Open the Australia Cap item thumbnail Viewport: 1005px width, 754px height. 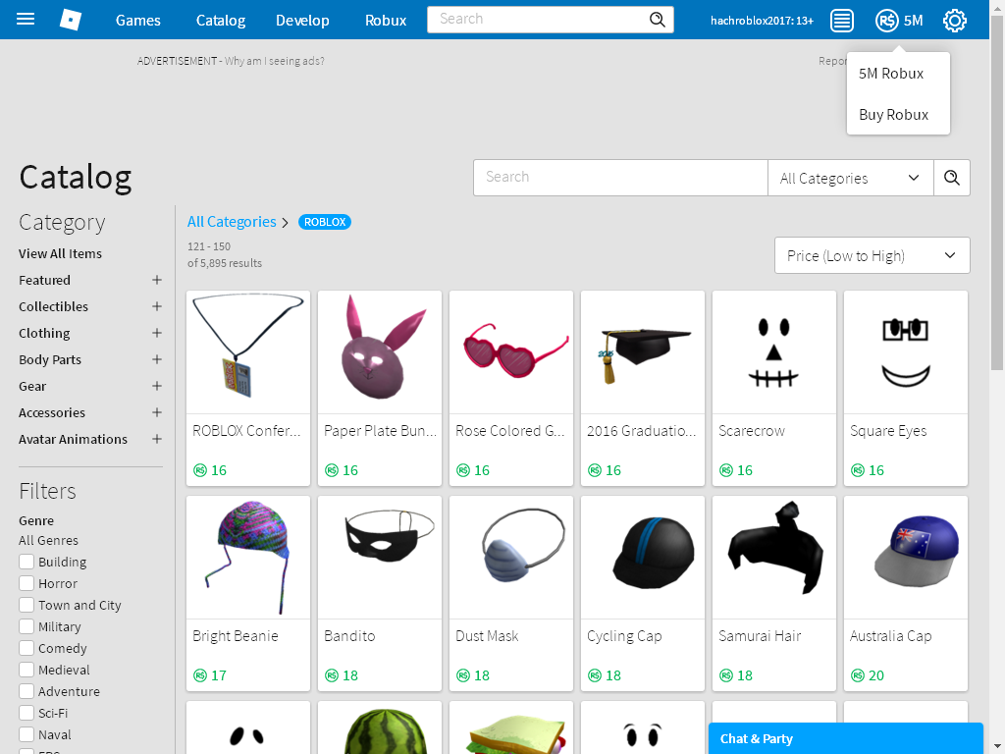click(905, 558)
